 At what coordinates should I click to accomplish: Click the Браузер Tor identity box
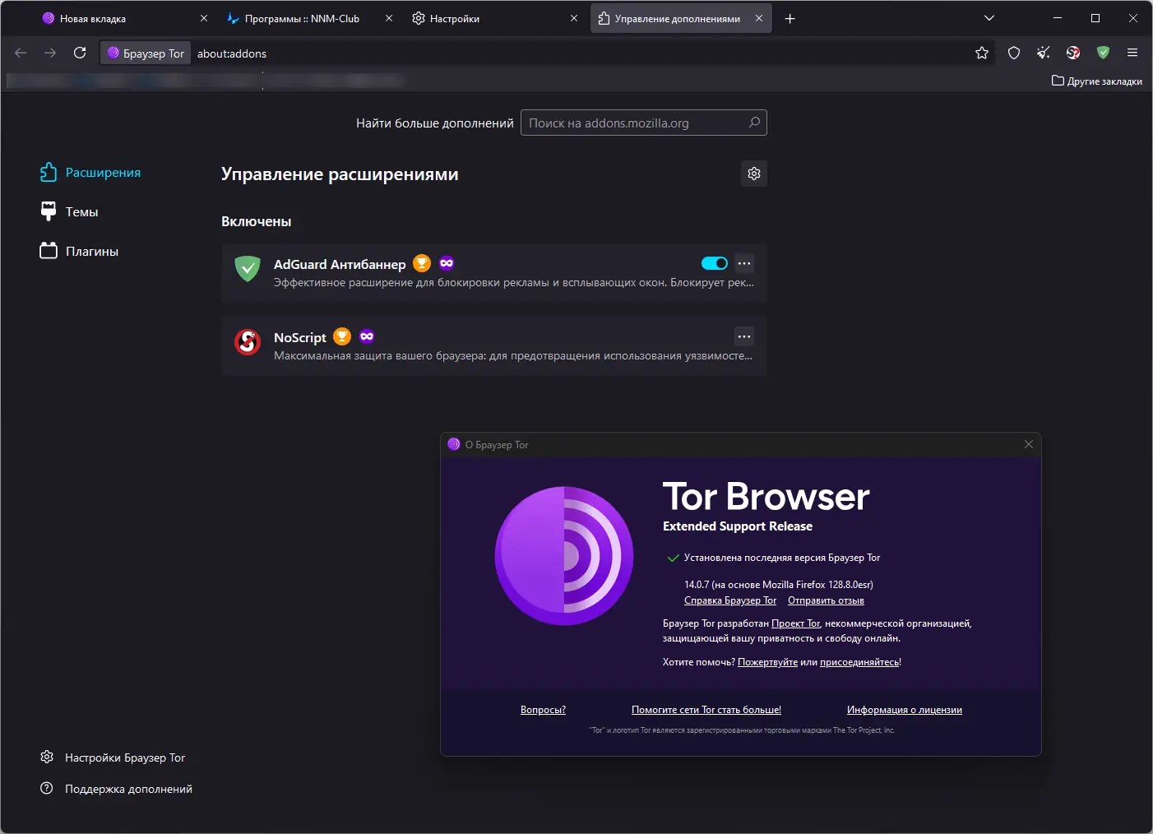click(146, 53)
